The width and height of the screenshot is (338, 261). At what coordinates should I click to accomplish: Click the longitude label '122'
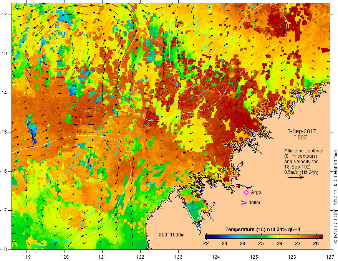(140, 257)
